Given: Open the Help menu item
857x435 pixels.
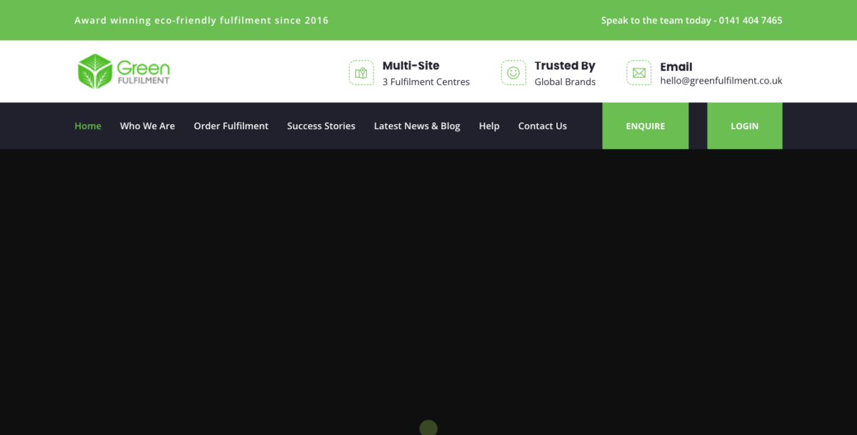Looking at the screenshot, I should point(489,126).
